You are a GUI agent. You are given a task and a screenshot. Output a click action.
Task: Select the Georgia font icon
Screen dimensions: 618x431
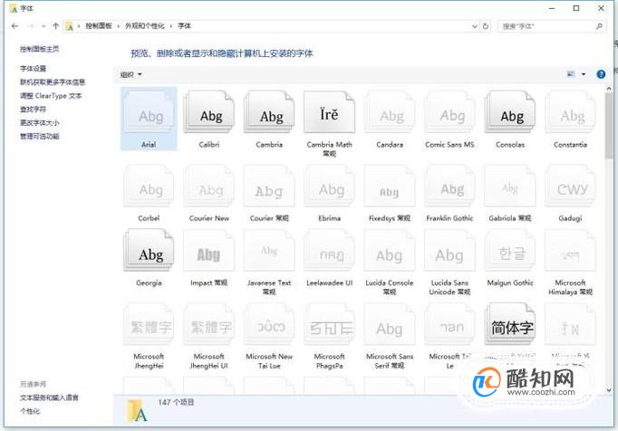click(149, 251)
